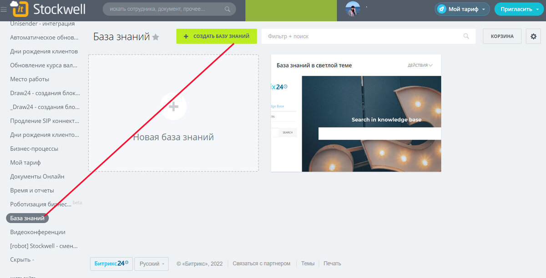
Task: Open the Битрикс24 footer logo
Action: [111, 263]
